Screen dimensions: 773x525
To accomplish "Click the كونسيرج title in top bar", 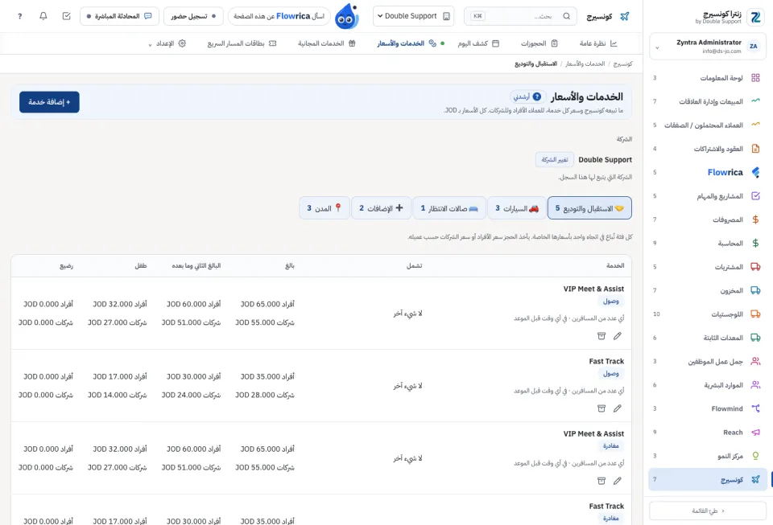I will (x=599, y=16).
